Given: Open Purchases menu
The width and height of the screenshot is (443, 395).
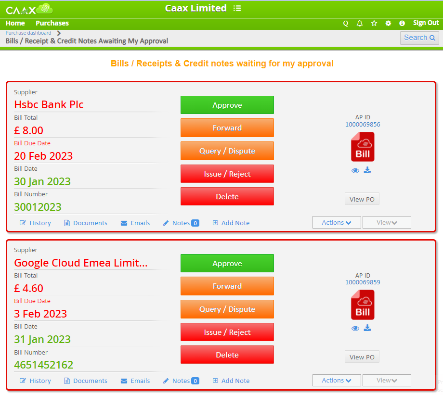Looking at the screenshot, I should 52,23.
